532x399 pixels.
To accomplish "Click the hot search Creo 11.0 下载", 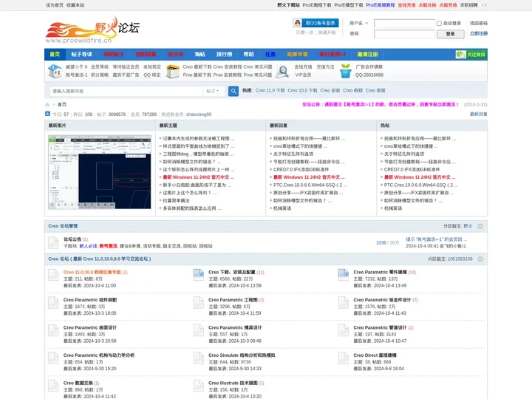I will pos(270,91).
